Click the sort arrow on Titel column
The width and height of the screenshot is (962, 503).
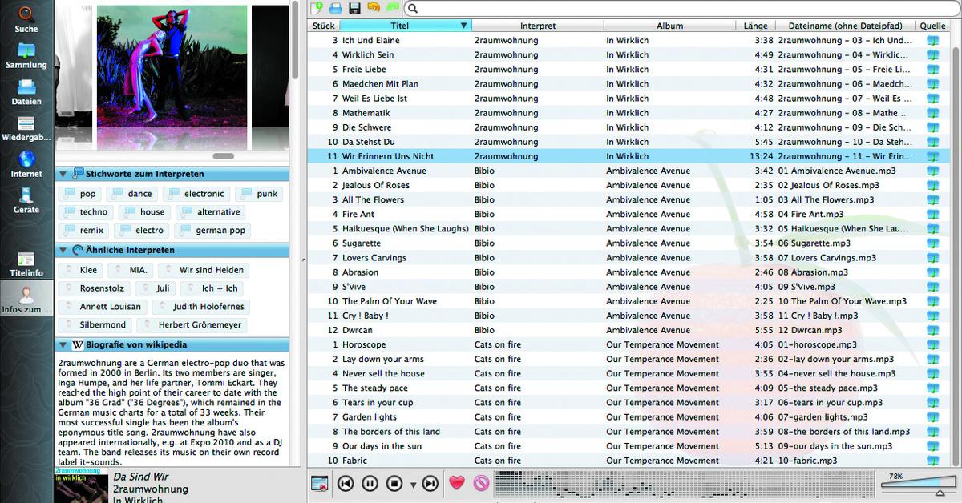pos(463,26)
